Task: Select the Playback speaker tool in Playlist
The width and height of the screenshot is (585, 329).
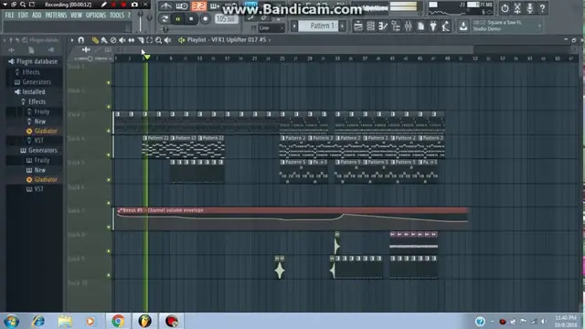Action: (167, 40)
